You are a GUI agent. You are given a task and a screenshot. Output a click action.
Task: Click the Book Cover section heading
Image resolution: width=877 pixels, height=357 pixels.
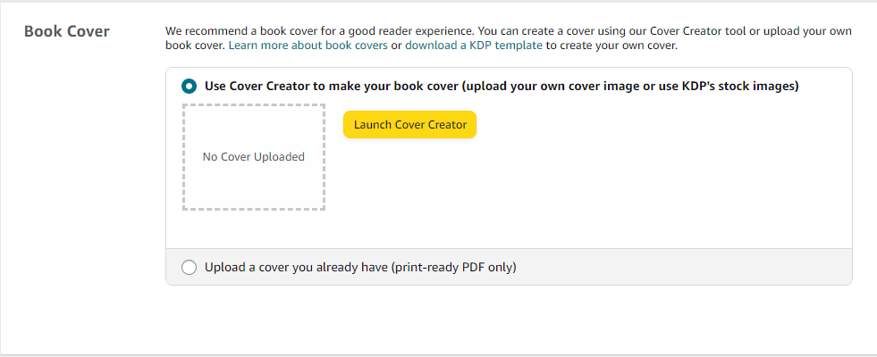[x=67, y=31]
